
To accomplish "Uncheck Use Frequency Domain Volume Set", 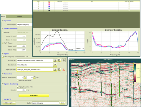I will pos(3,57).
